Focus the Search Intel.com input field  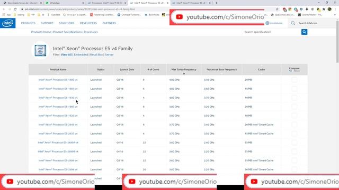[x=308, y=23]
